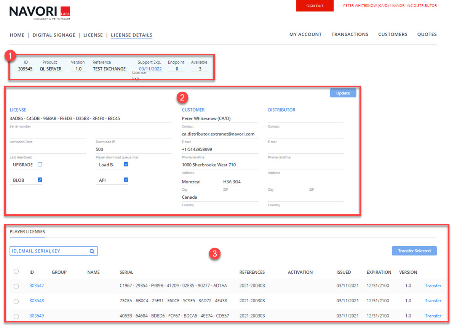Image resolution: width=457 pixels, height=327 pixels.
Task: Click the ID, Email, Serialkey search field
Action: tap(49, 251)
